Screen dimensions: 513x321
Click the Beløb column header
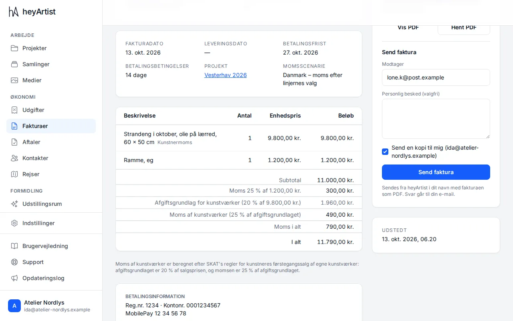pyautogui.click(x=346, y=116)
